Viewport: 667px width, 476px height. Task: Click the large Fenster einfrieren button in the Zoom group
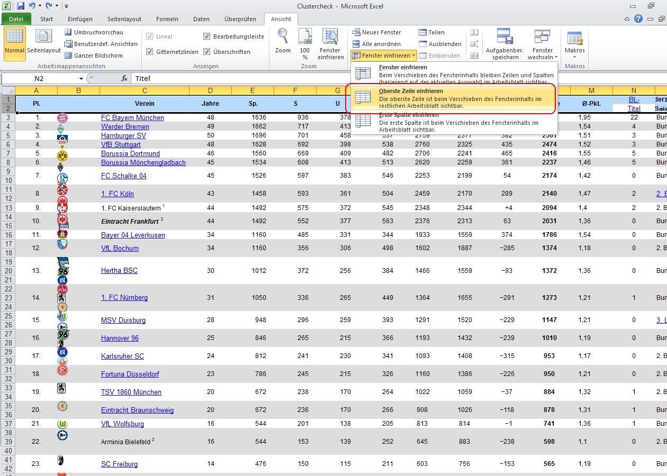(330, 44)
